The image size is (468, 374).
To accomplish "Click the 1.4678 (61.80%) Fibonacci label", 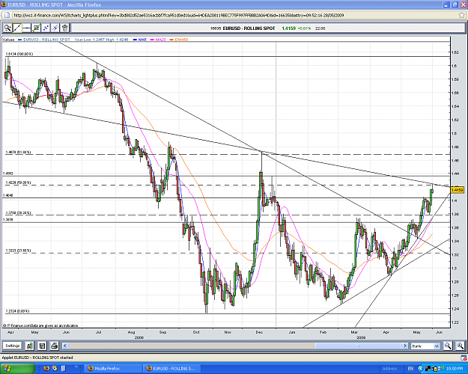I will pos(18,152).
